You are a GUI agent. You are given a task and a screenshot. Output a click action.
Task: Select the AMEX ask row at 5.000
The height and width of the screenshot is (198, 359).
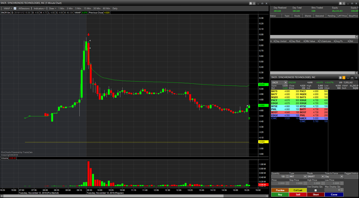click(x=314, y=118)
